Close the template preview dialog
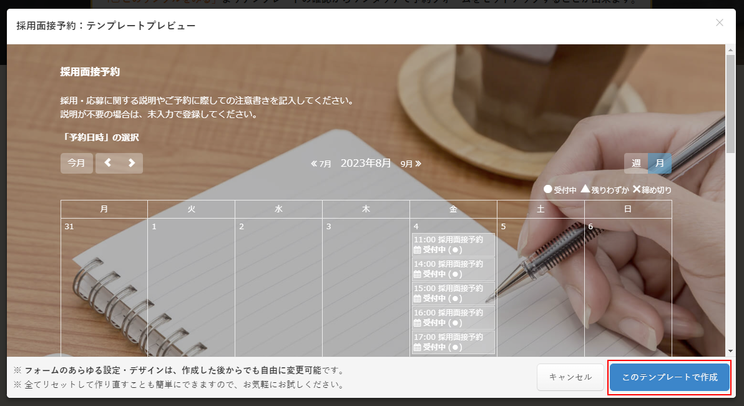The width and height of the screenshot is (744, 406). click(x=720, y=23)
